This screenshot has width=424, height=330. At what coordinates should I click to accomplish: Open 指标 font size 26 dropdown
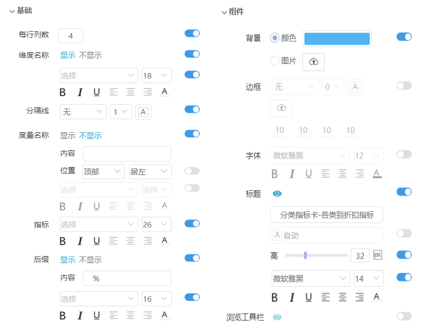pos(157,224)
